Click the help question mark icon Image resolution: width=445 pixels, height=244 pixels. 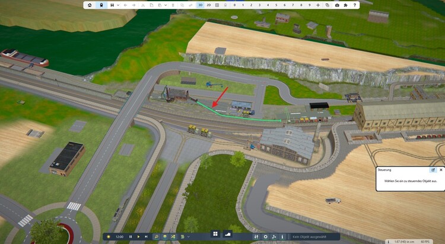tap(354, 5)
